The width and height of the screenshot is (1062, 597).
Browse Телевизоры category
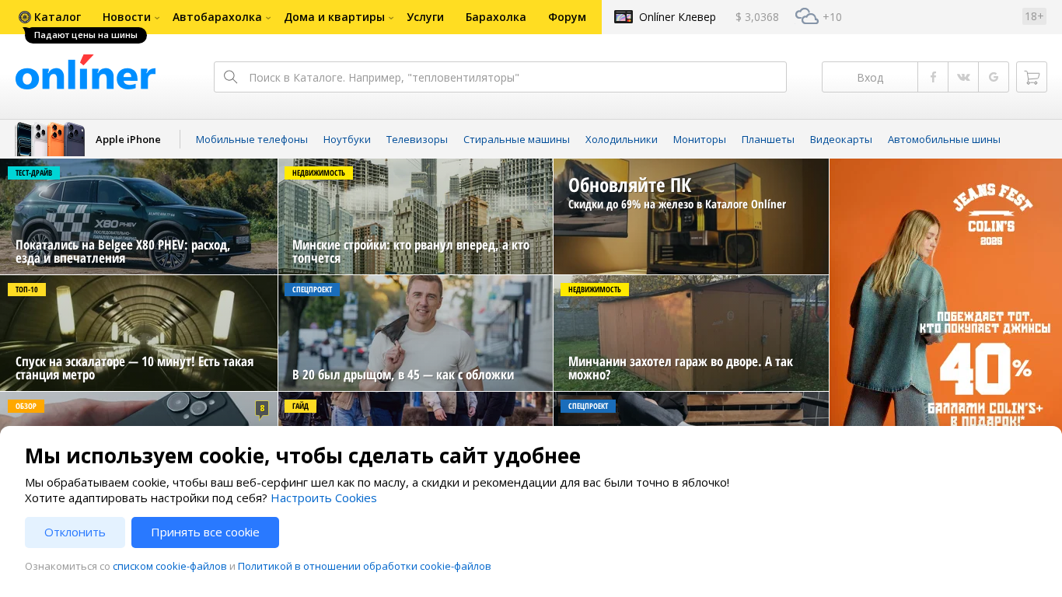(417, 139)
